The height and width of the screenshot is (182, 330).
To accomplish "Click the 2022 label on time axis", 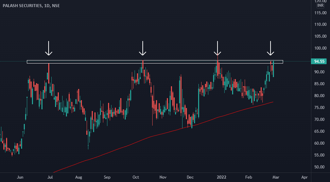I will coord(221,177).
